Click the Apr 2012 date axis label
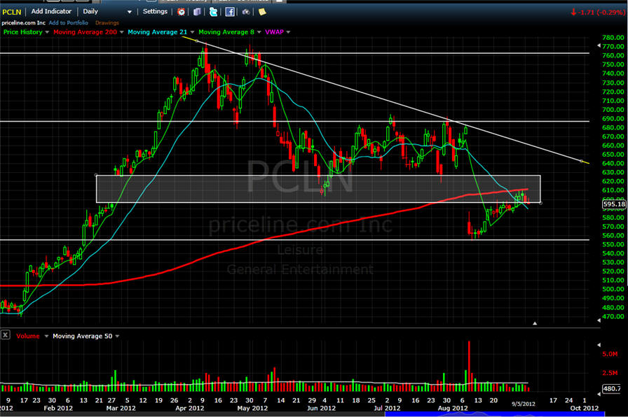 190,408
